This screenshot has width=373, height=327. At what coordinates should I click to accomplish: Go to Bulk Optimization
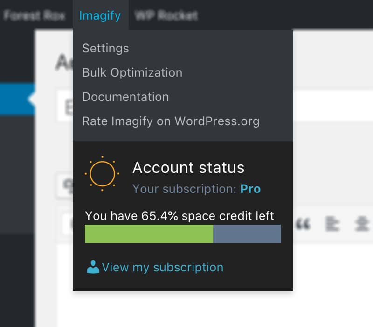pyautogui.click(x=132, y=72)
